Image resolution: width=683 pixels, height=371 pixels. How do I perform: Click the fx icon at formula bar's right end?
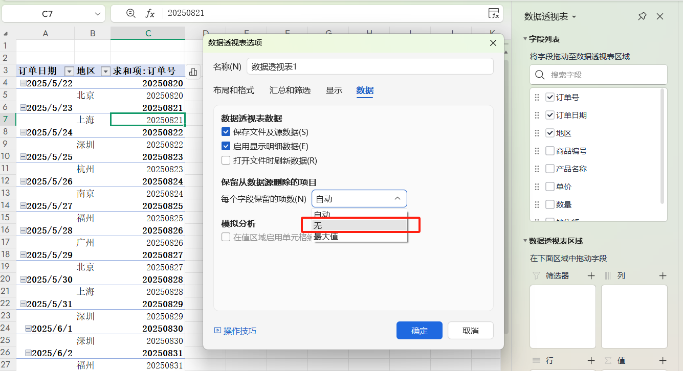coord(494,14)
